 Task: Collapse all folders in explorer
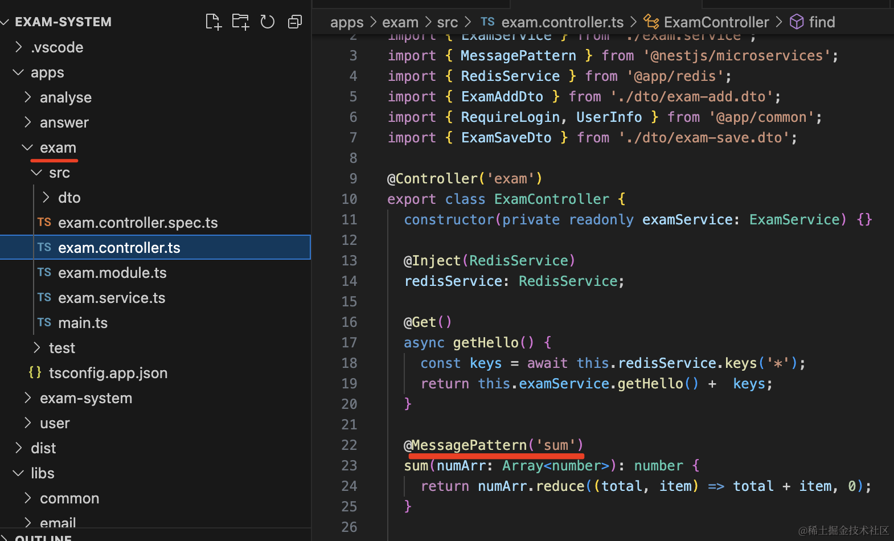pos(295,22)
